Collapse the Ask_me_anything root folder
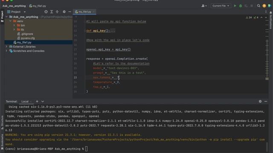The height and width of the screenshot is (153, 273). (x=7, y=17)
